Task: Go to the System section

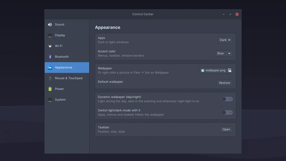Action: (x=67, y=100)
